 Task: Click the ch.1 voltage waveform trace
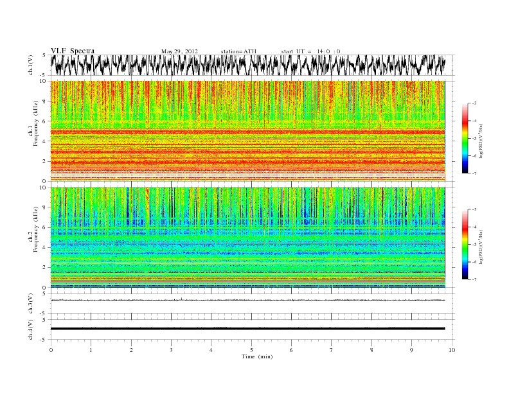point(247,65)
